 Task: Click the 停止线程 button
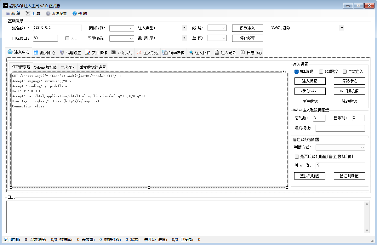(248, 38)
